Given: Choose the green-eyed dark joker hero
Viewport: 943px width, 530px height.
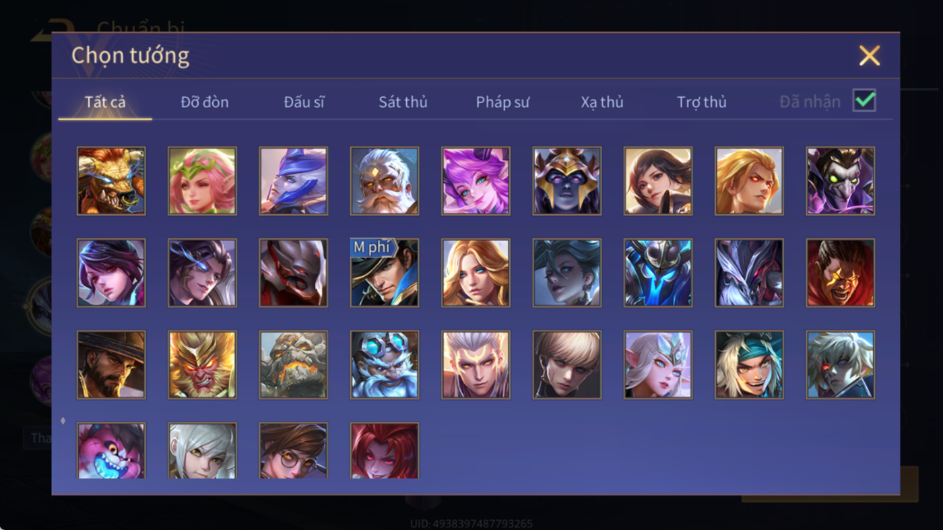Looking at the screenshot, I should tap(841, 181).
